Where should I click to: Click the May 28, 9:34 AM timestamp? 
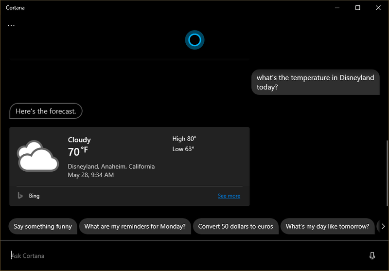pyautogui.click(x=91, y=175)
